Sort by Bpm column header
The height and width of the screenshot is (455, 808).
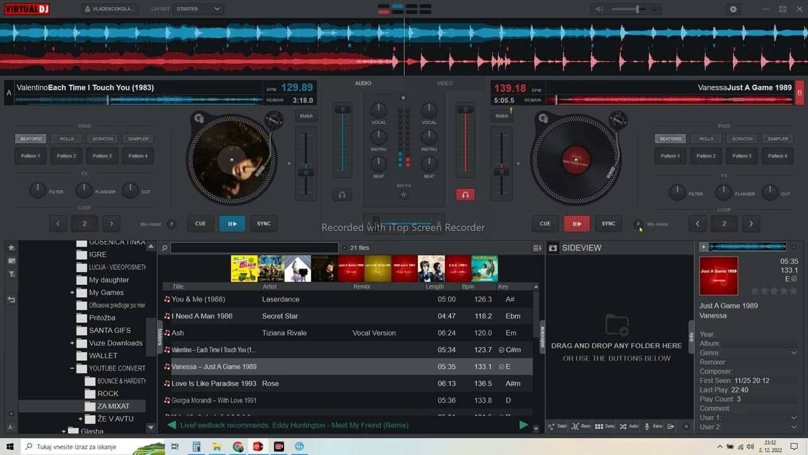coord(468,287)
